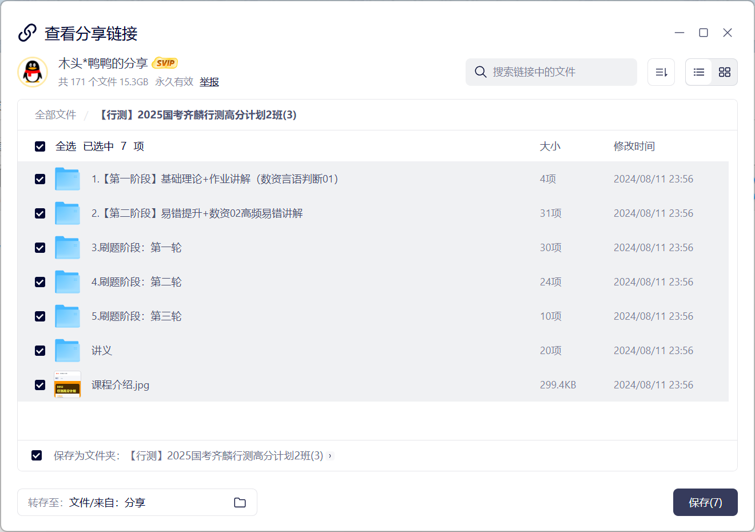The image size is (755, 532).
Task: Open the 讲义 folder icon
Action: tap(67, 351)
